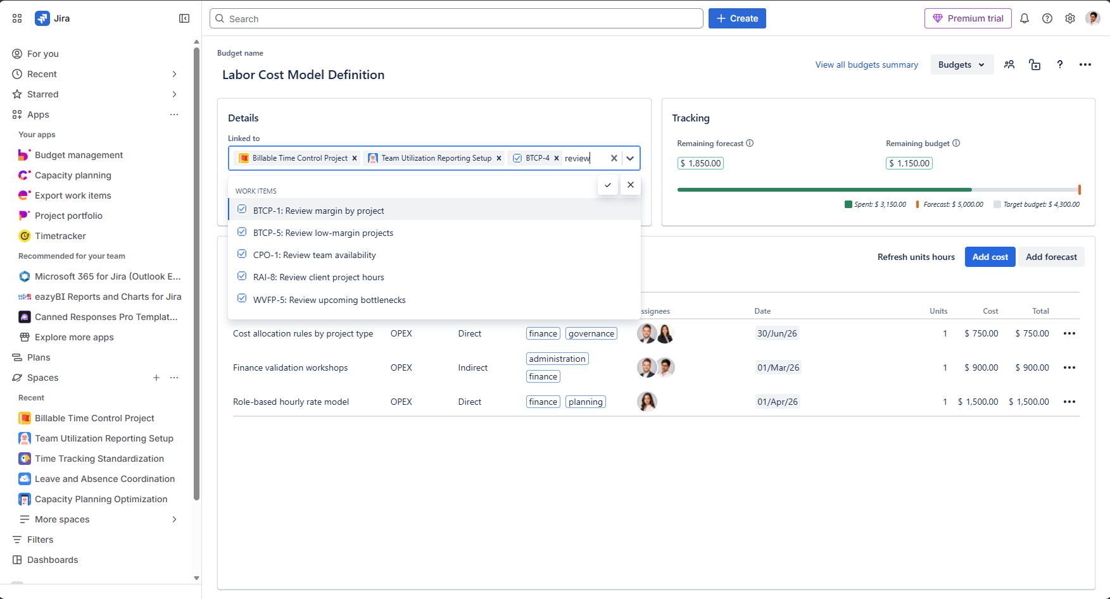Click Refresh units hours
The width and height of the screenshot is (1110, 599).
click(x=916, y=257)
